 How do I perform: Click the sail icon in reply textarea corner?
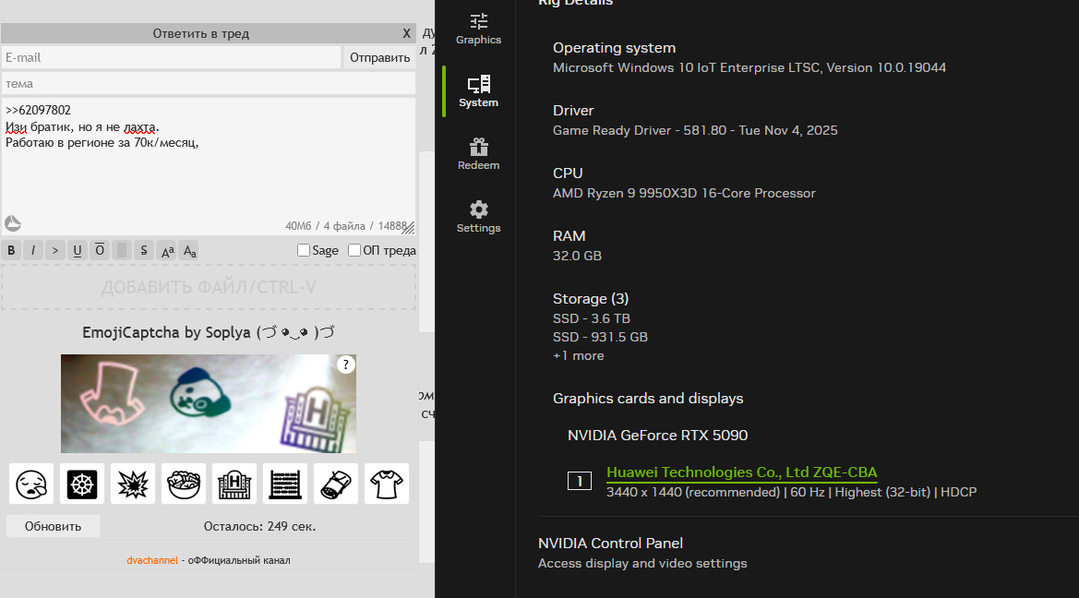[12, 223]
